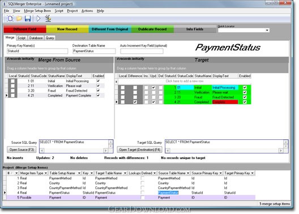Viewport: 299px width, 214px height.
Task: Toggle Enabled checkbox for target Verification row
Action: (x=245, y=92)
